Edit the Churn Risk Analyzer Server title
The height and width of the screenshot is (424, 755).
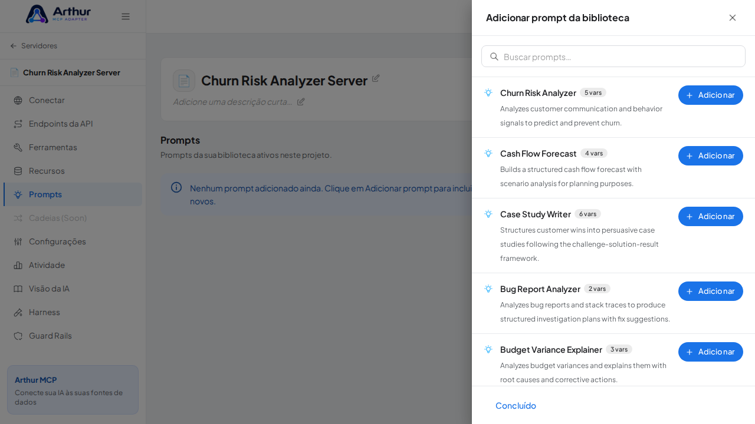coord(376,78)
